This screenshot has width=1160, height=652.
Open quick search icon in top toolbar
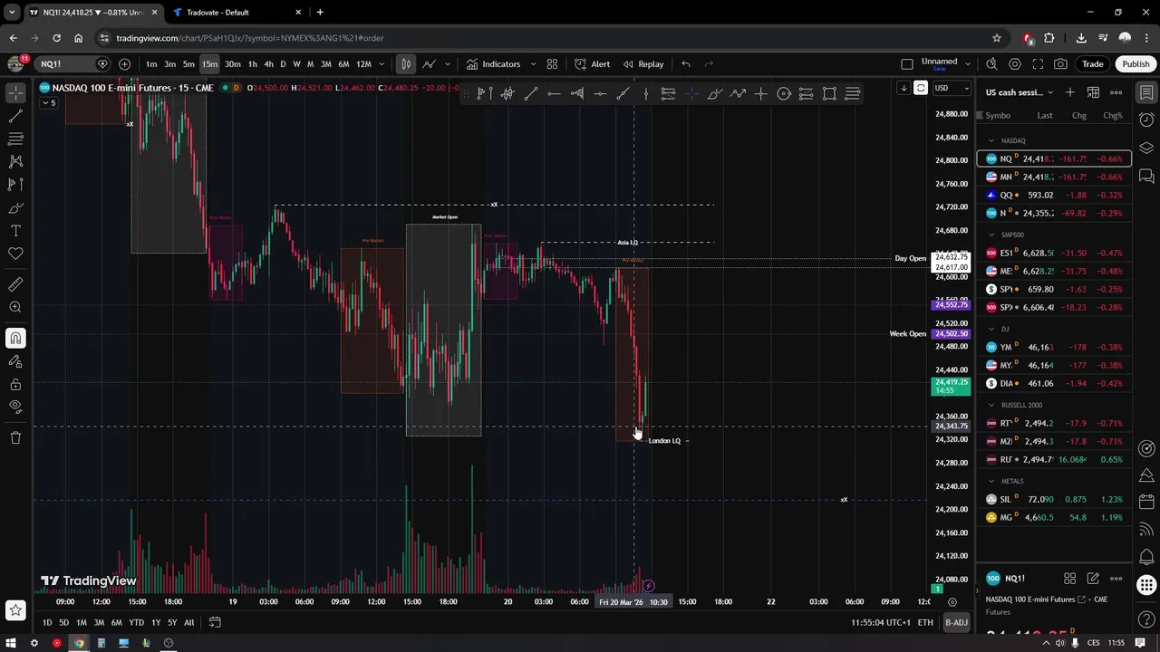[991, 64]
